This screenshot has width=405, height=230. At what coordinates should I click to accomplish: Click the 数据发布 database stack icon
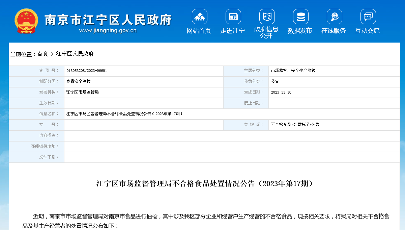(x=300, y=17)
